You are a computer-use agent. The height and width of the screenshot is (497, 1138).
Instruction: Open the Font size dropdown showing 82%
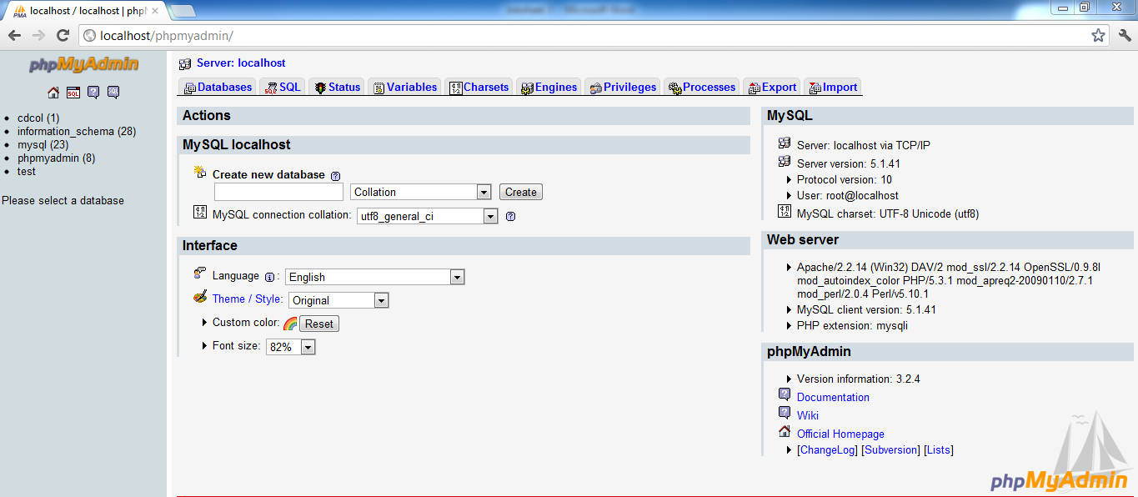pyautogui.click(x=291, y=347)
